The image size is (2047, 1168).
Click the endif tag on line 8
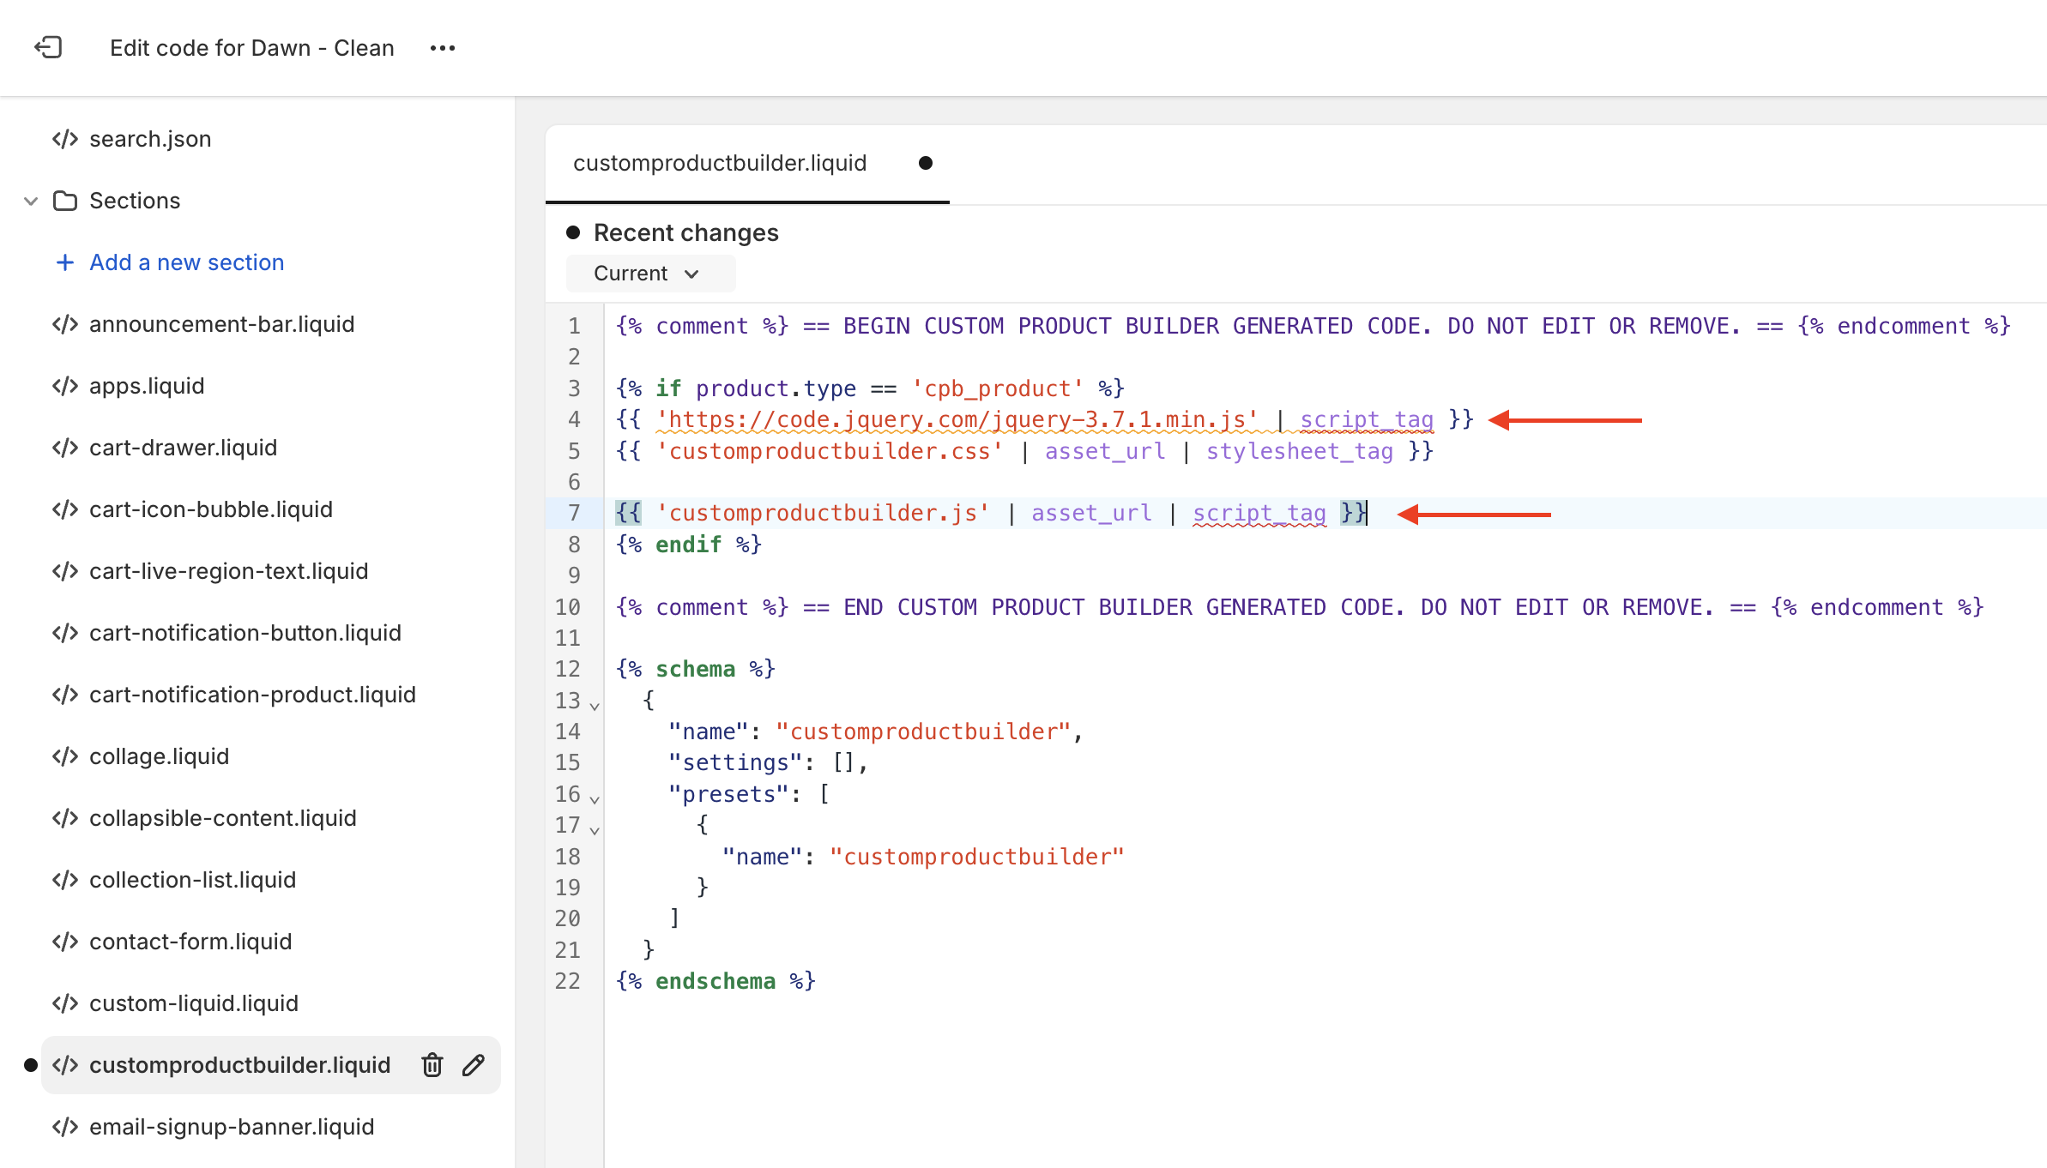tap(688, 545)
